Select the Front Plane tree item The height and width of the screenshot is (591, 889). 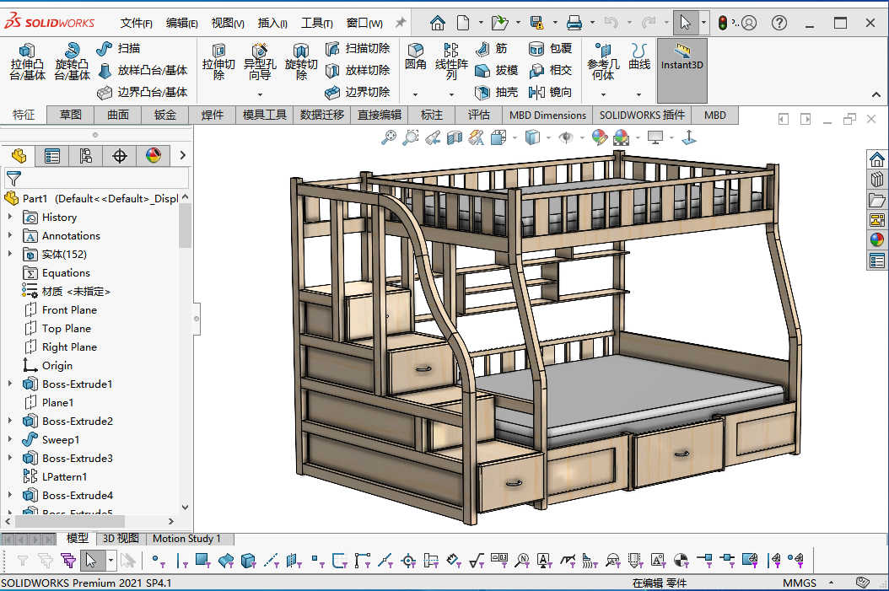coord(69,310)
